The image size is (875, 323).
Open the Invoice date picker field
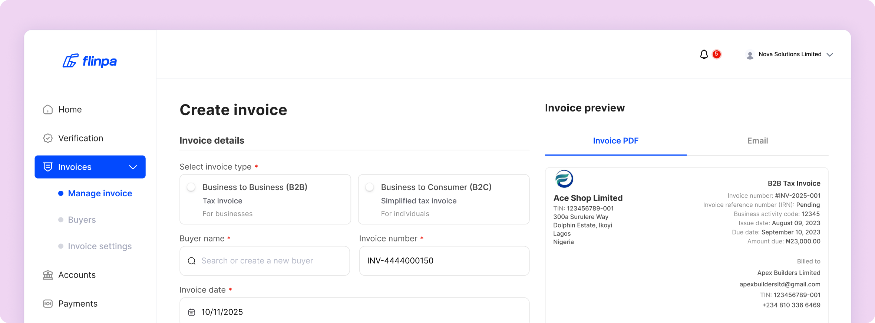tap(354, 312)
